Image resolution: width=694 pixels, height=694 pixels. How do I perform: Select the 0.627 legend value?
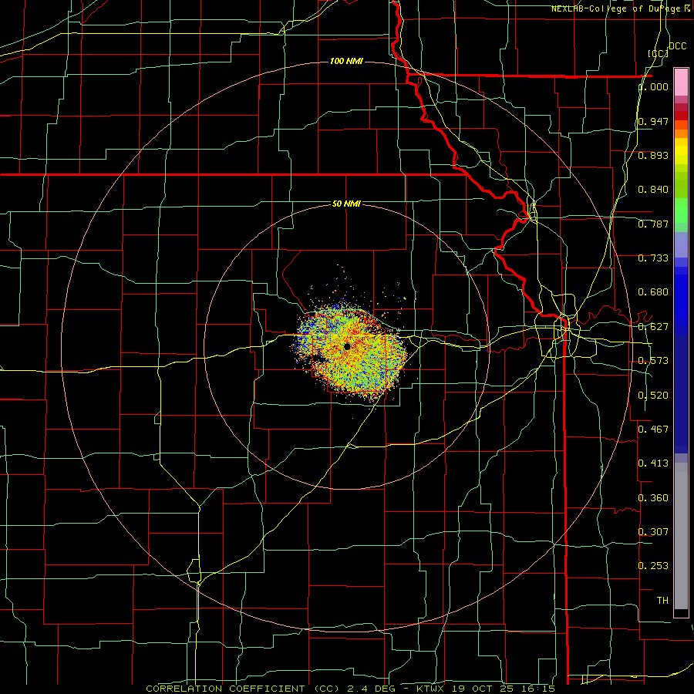pyautogui.click(x=653, y=327)
